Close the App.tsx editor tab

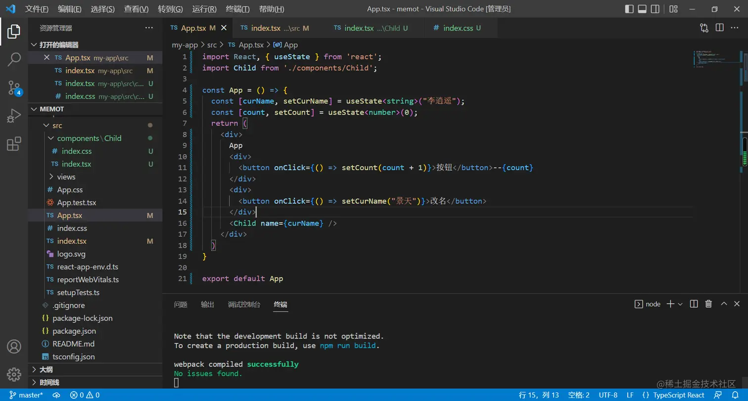224,28
